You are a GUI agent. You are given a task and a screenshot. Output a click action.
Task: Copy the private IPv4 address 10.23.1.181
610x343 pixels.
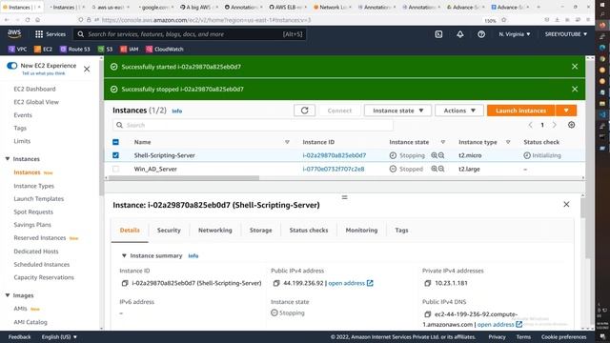pos(428,283)
